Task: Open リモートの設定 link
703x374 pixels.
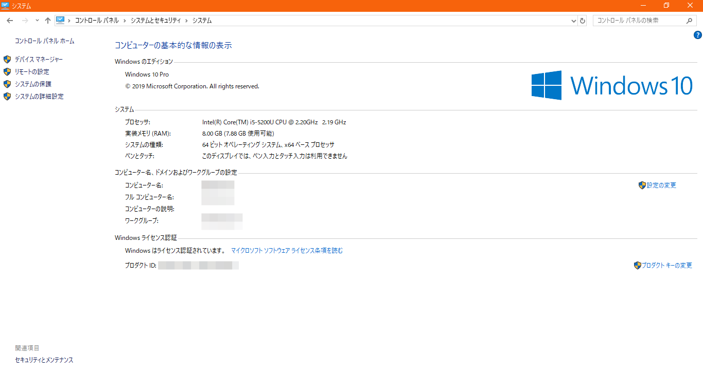Action: [32, 72]
